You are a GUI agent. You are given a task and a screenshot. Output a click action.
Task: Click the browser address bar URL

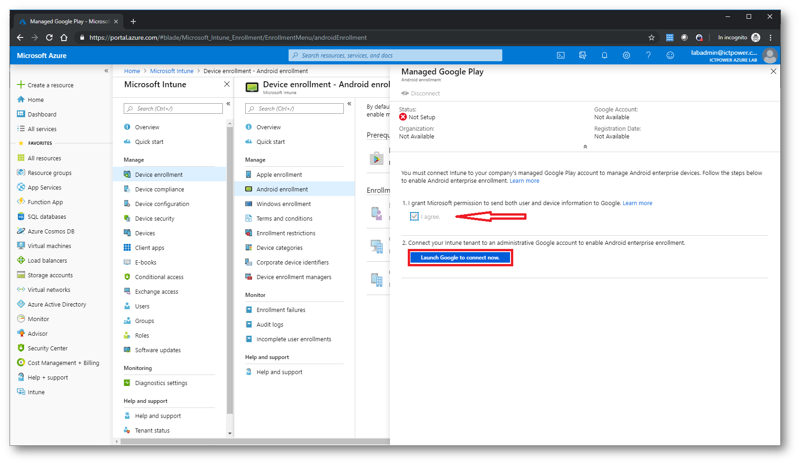pos(228,37)
